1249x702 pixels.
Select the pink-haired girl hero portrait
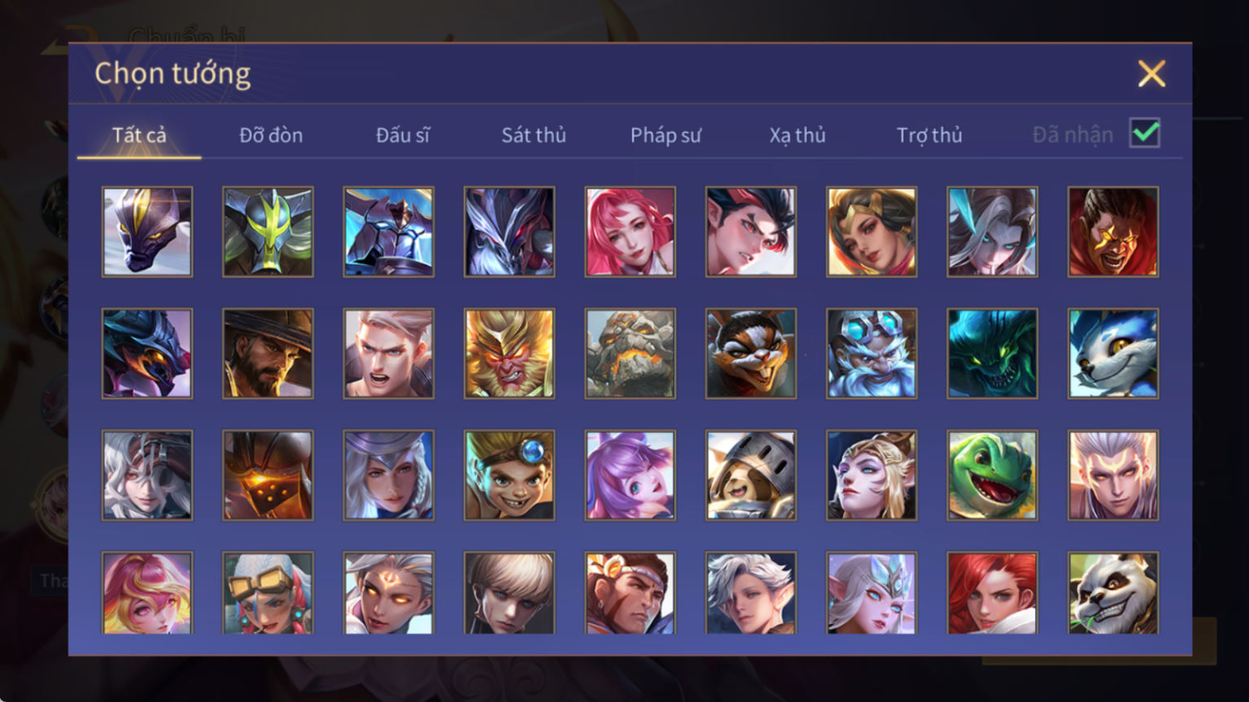(630, 232)
